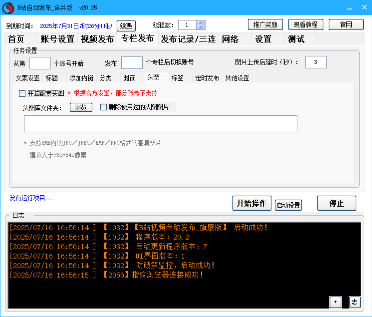Click log line 指纹浏览器连接成功
Screen dimensions: 372x317
coord(106,275)
